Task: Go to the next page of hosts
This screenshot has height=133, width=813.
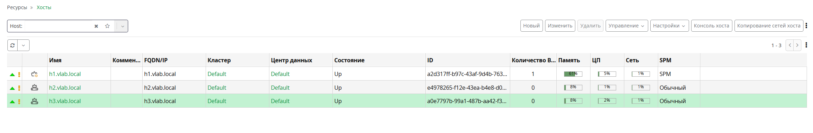Action: [x=798, y=45]
